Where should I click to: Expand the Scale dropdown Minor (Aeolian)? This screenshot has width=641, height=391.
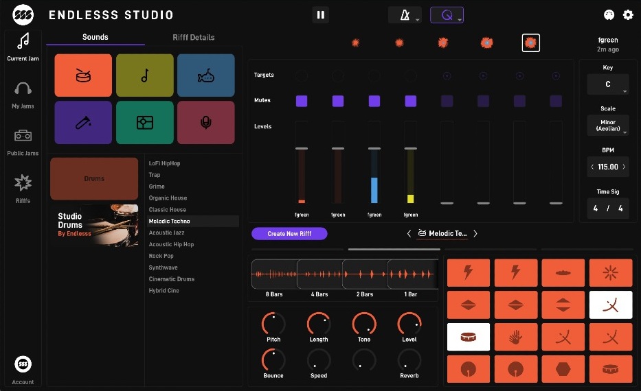click(x=608, y=126)
